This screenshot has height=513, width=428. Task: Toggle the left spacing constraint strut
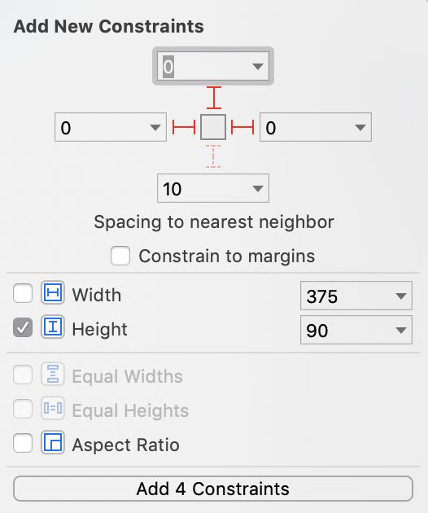click(184, 127)
